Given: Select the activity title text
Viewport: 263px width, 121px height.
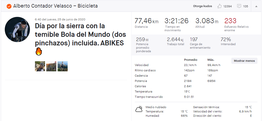Looking at the screenshot, I should tap(80, 35).
